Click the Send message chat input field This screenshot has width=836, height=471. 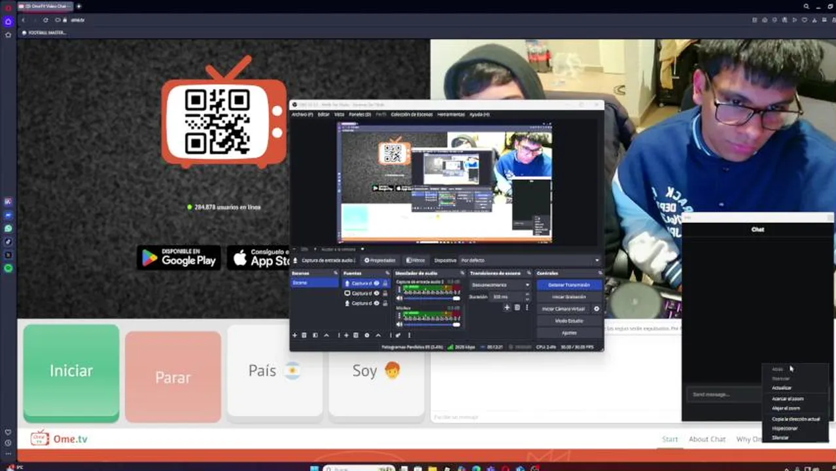point(723,394)
